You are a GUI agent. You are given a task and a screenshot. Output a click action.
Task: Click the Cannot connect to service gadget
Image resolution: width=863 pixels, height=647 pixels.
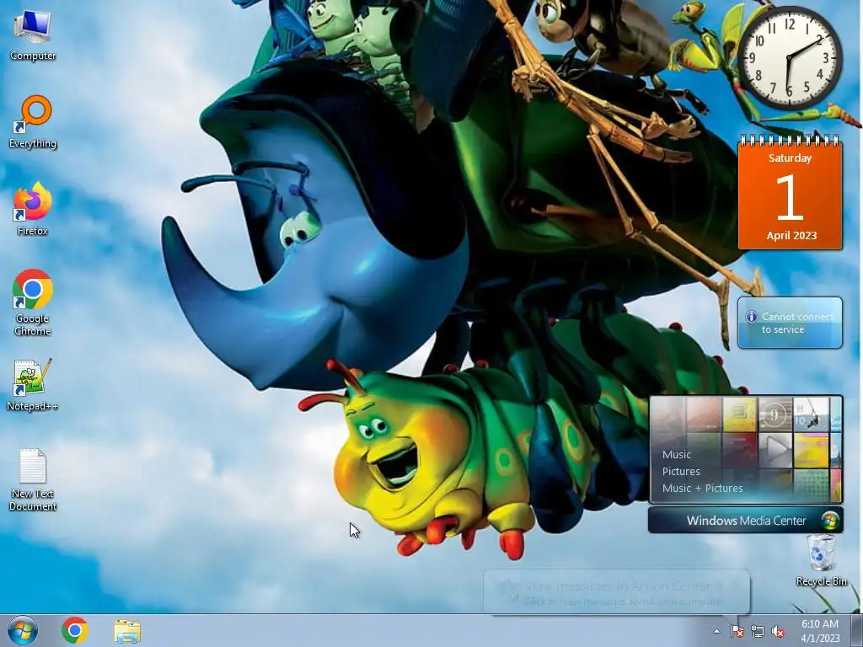[x=790, y=323]
